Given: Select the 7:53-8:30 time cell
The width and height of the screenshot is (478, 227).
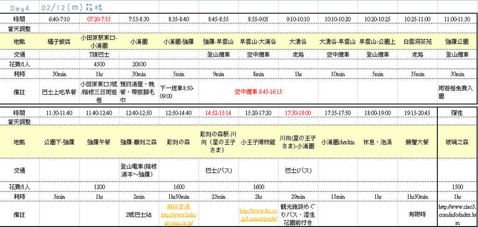Looking at the screenshot, I should point(139,19).
